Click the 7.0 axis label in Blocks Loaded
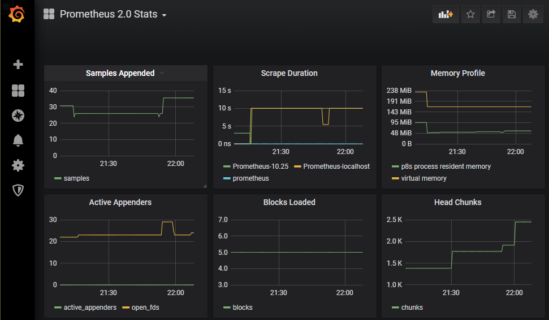Screen dimensions: 549x320 pyautogui.click(x=223, y=220)
